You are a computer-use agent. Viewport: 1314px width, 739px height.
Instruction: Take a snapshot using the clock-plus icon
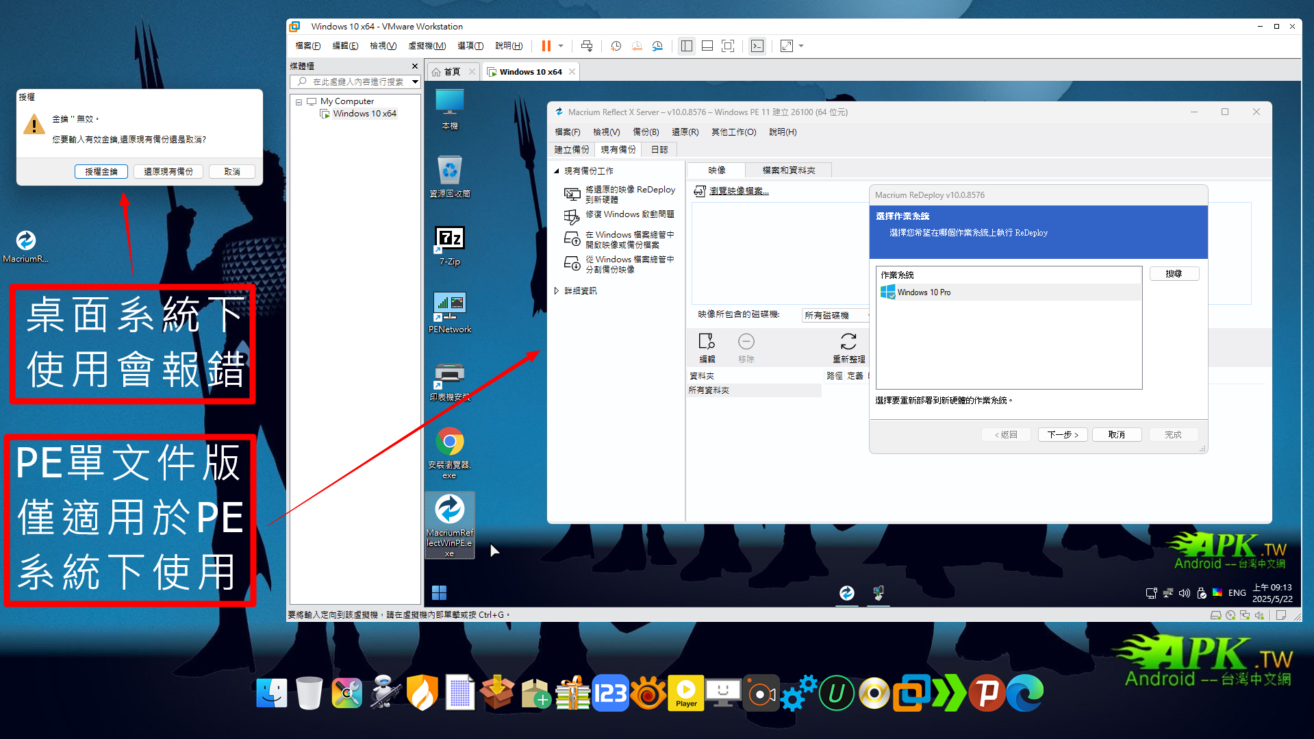click(x=616, y=46)
